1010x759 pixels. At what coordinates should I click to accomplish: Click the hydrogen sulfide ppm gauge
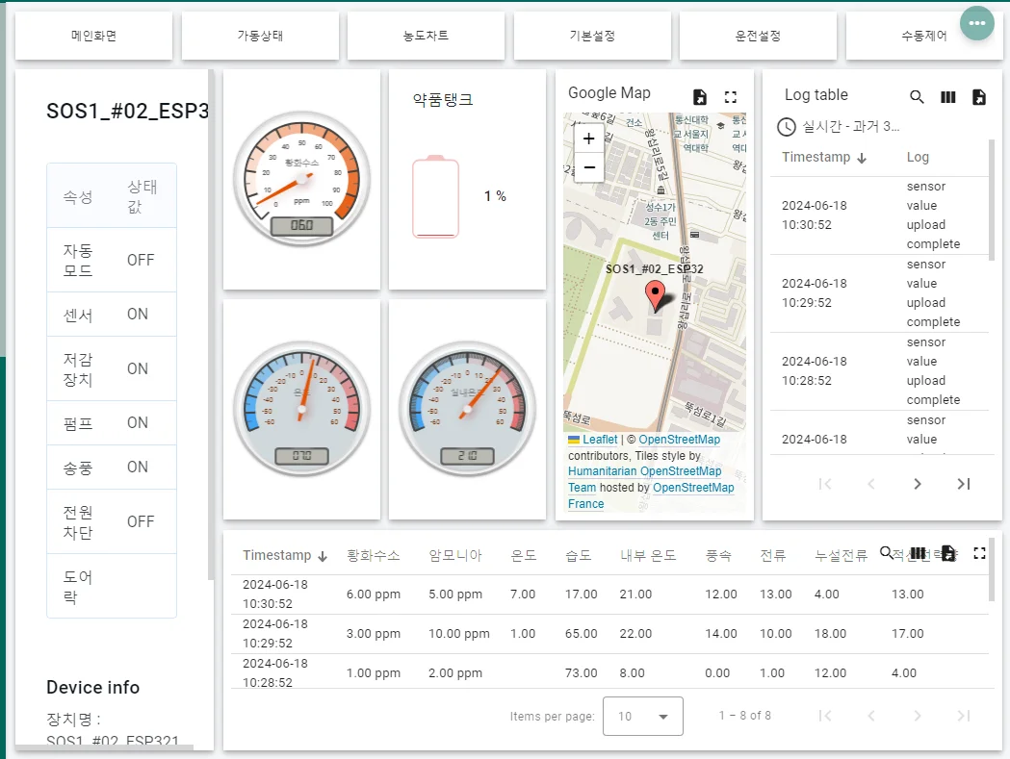click(x=301, y=178)
